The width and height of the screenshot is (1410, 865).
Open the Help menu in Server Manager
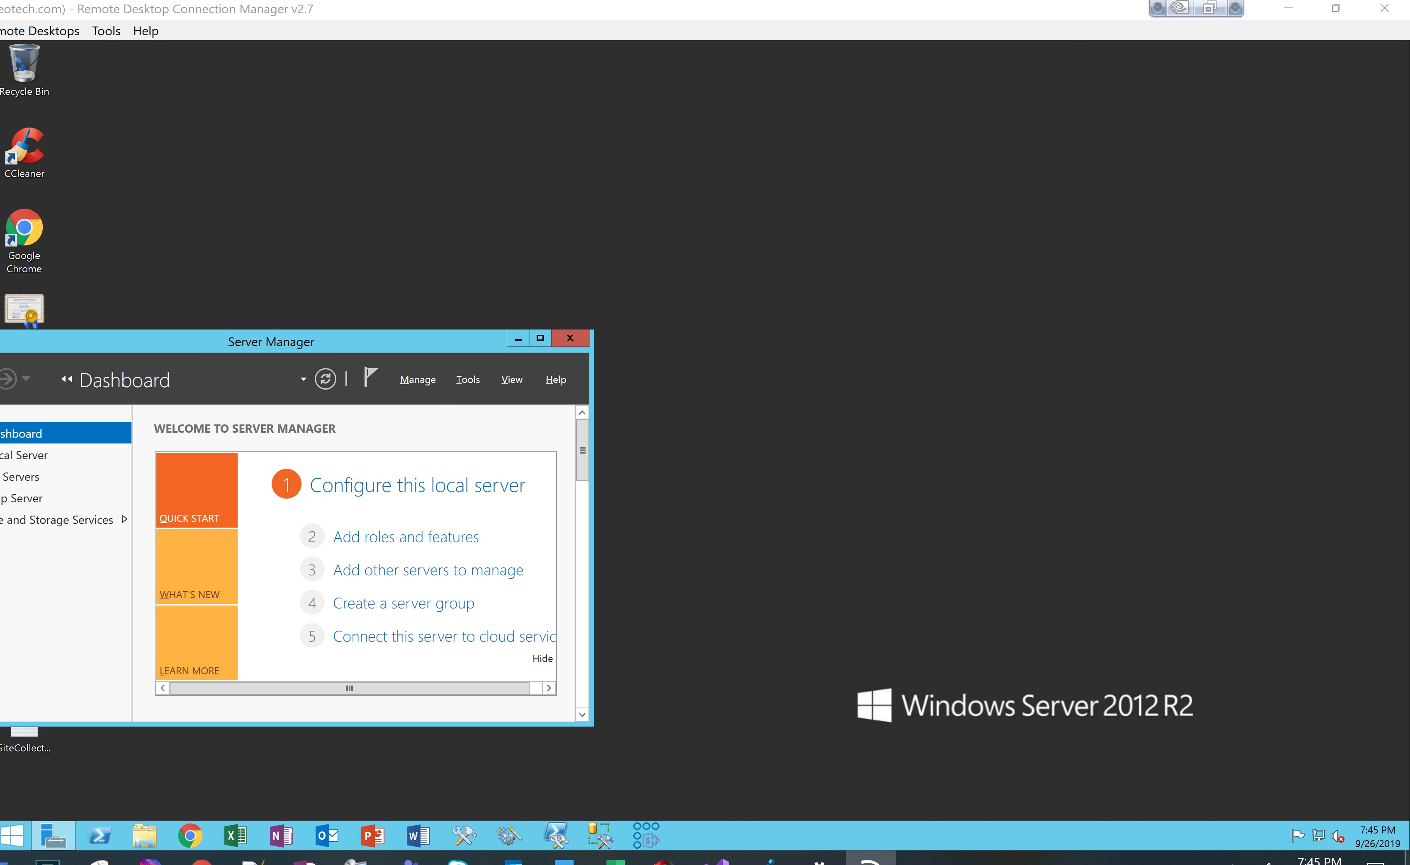pyautogui.click(x=556, y=379)
